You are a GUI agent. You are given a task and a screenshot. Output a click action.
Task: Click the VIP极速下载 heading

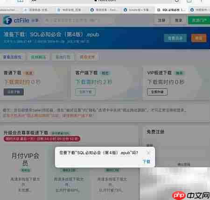(x=159, y=73)
